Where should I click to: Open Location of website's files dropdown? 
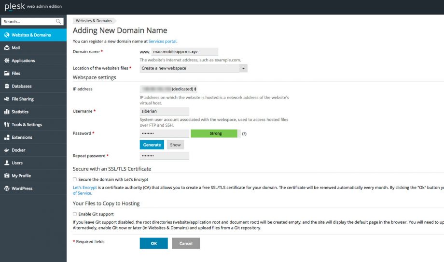point(194,68)
